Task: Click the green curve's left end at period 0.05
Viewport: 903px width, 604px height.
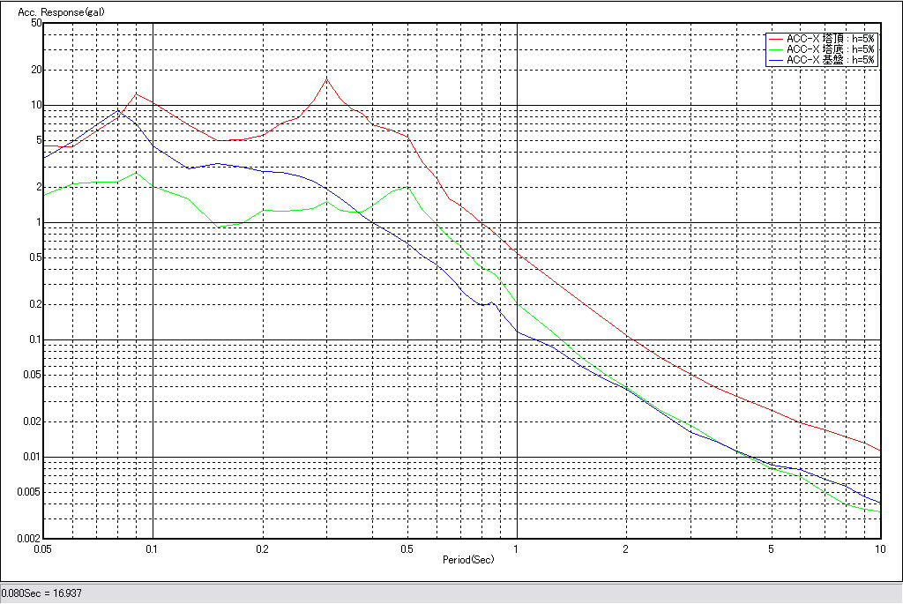Action: pos(45,194)
